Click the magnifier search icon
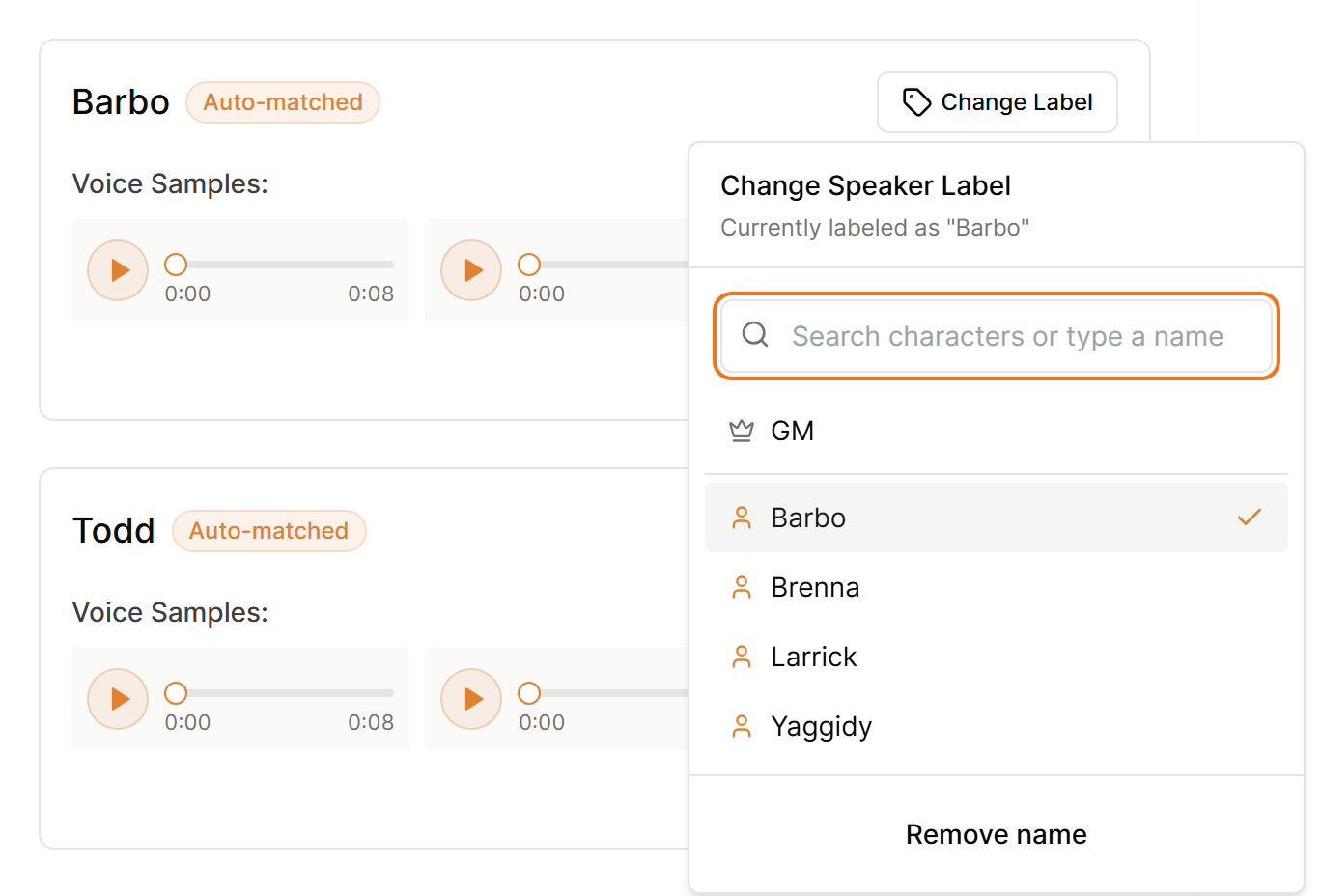This screenshot has height=896, width=1321. tap(755, 335)
